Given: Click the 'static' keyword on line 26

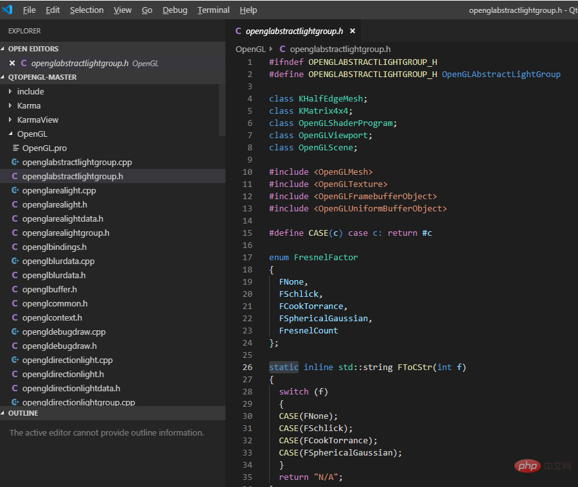Looking at the screenshot, I should pyautogui.click(x=283, y=367).
